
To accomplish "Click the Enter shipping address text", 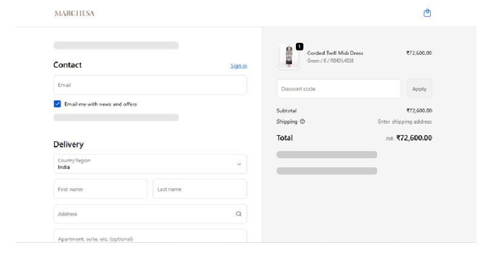I will (x=405, y=121).
